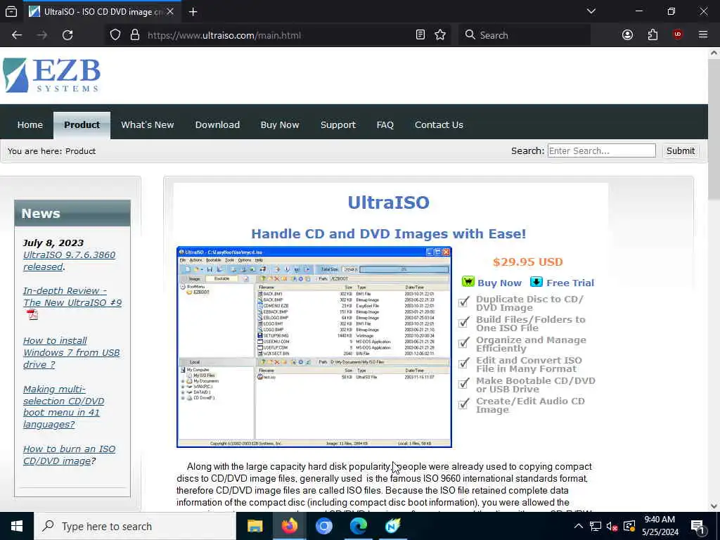Open the extensions puzzle icon

652,35
